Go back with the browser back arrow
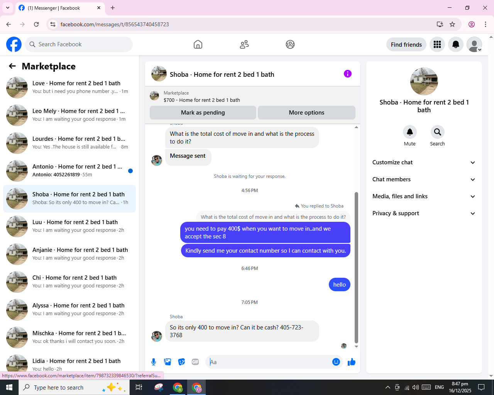 (8, 24)
